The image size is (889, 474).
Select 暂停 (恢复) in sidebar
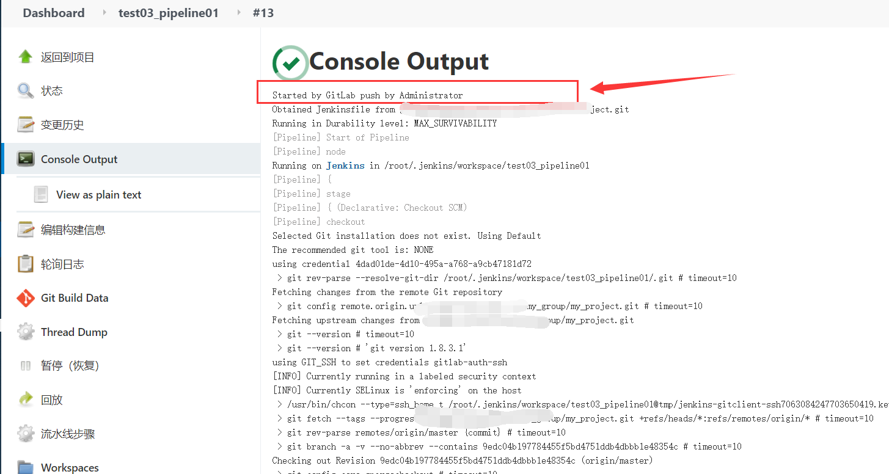(70, 366)
